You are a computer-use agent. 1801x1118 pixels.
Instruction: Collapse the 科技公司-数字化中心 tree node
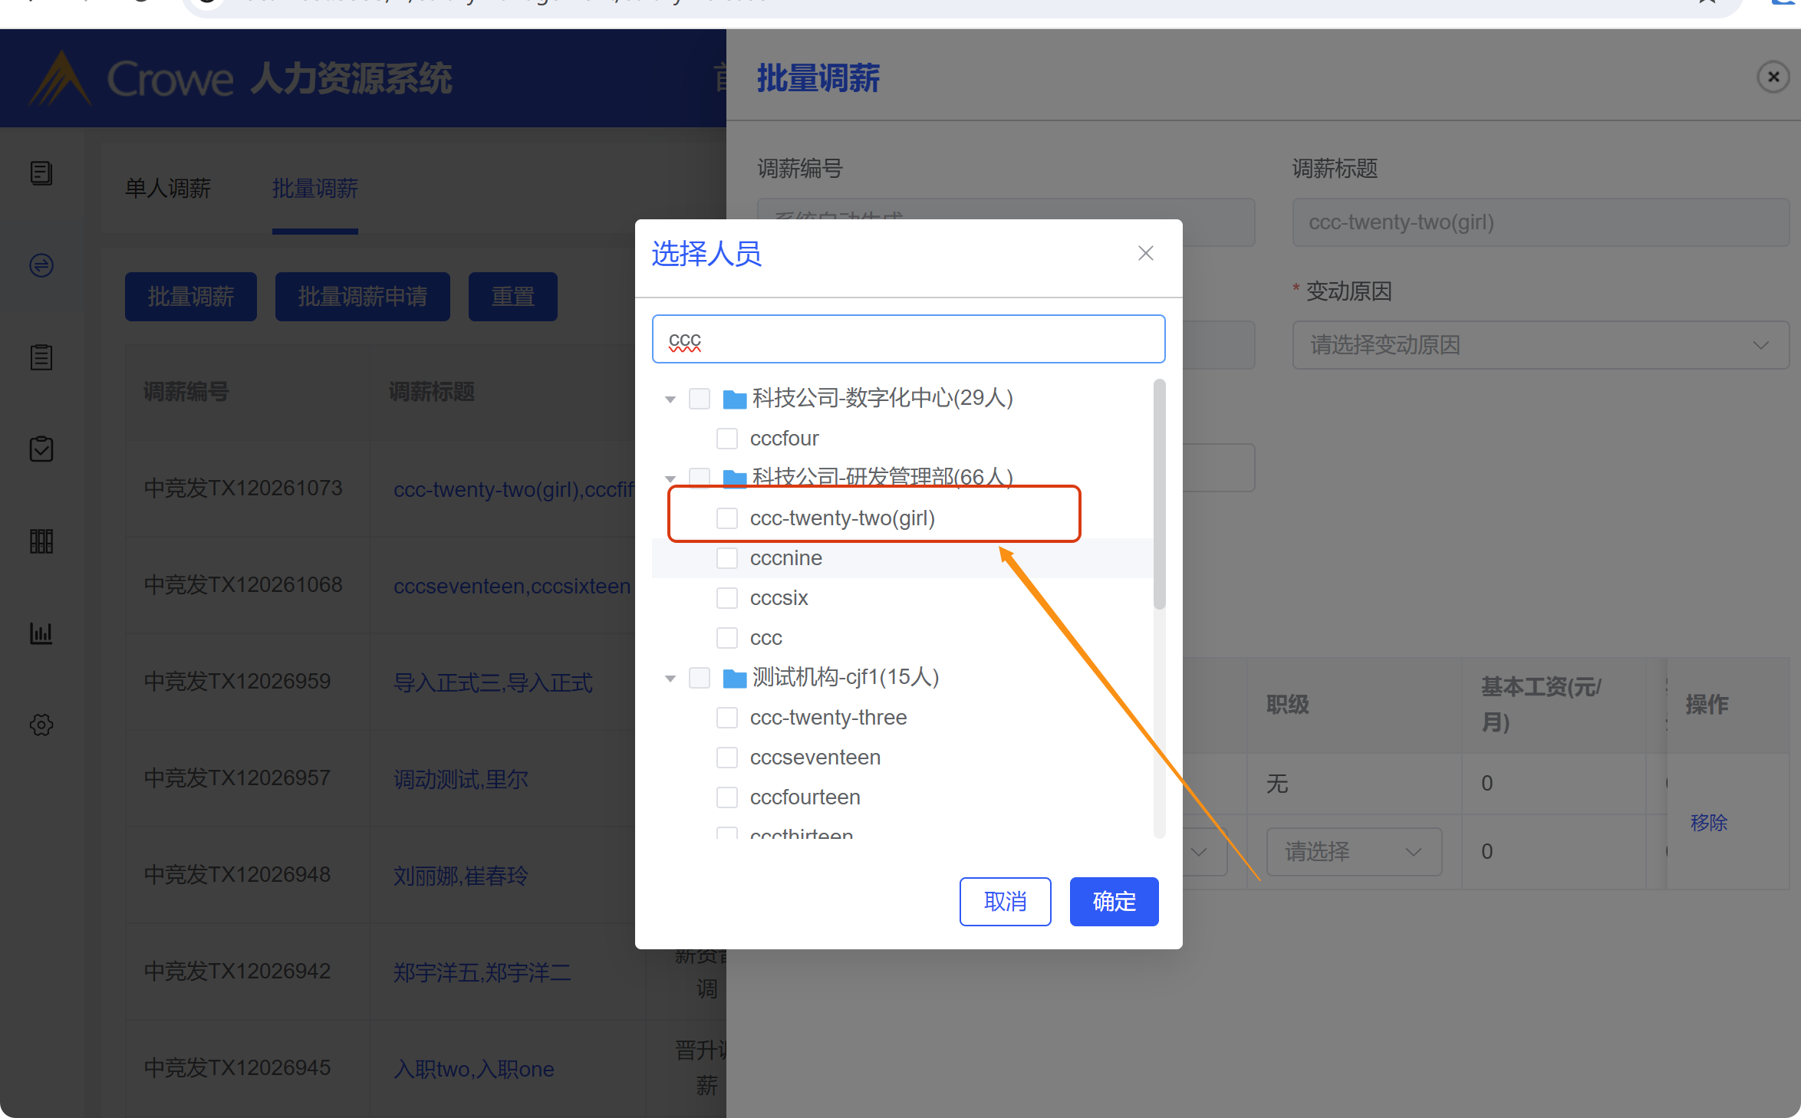[x=670, y=399]
